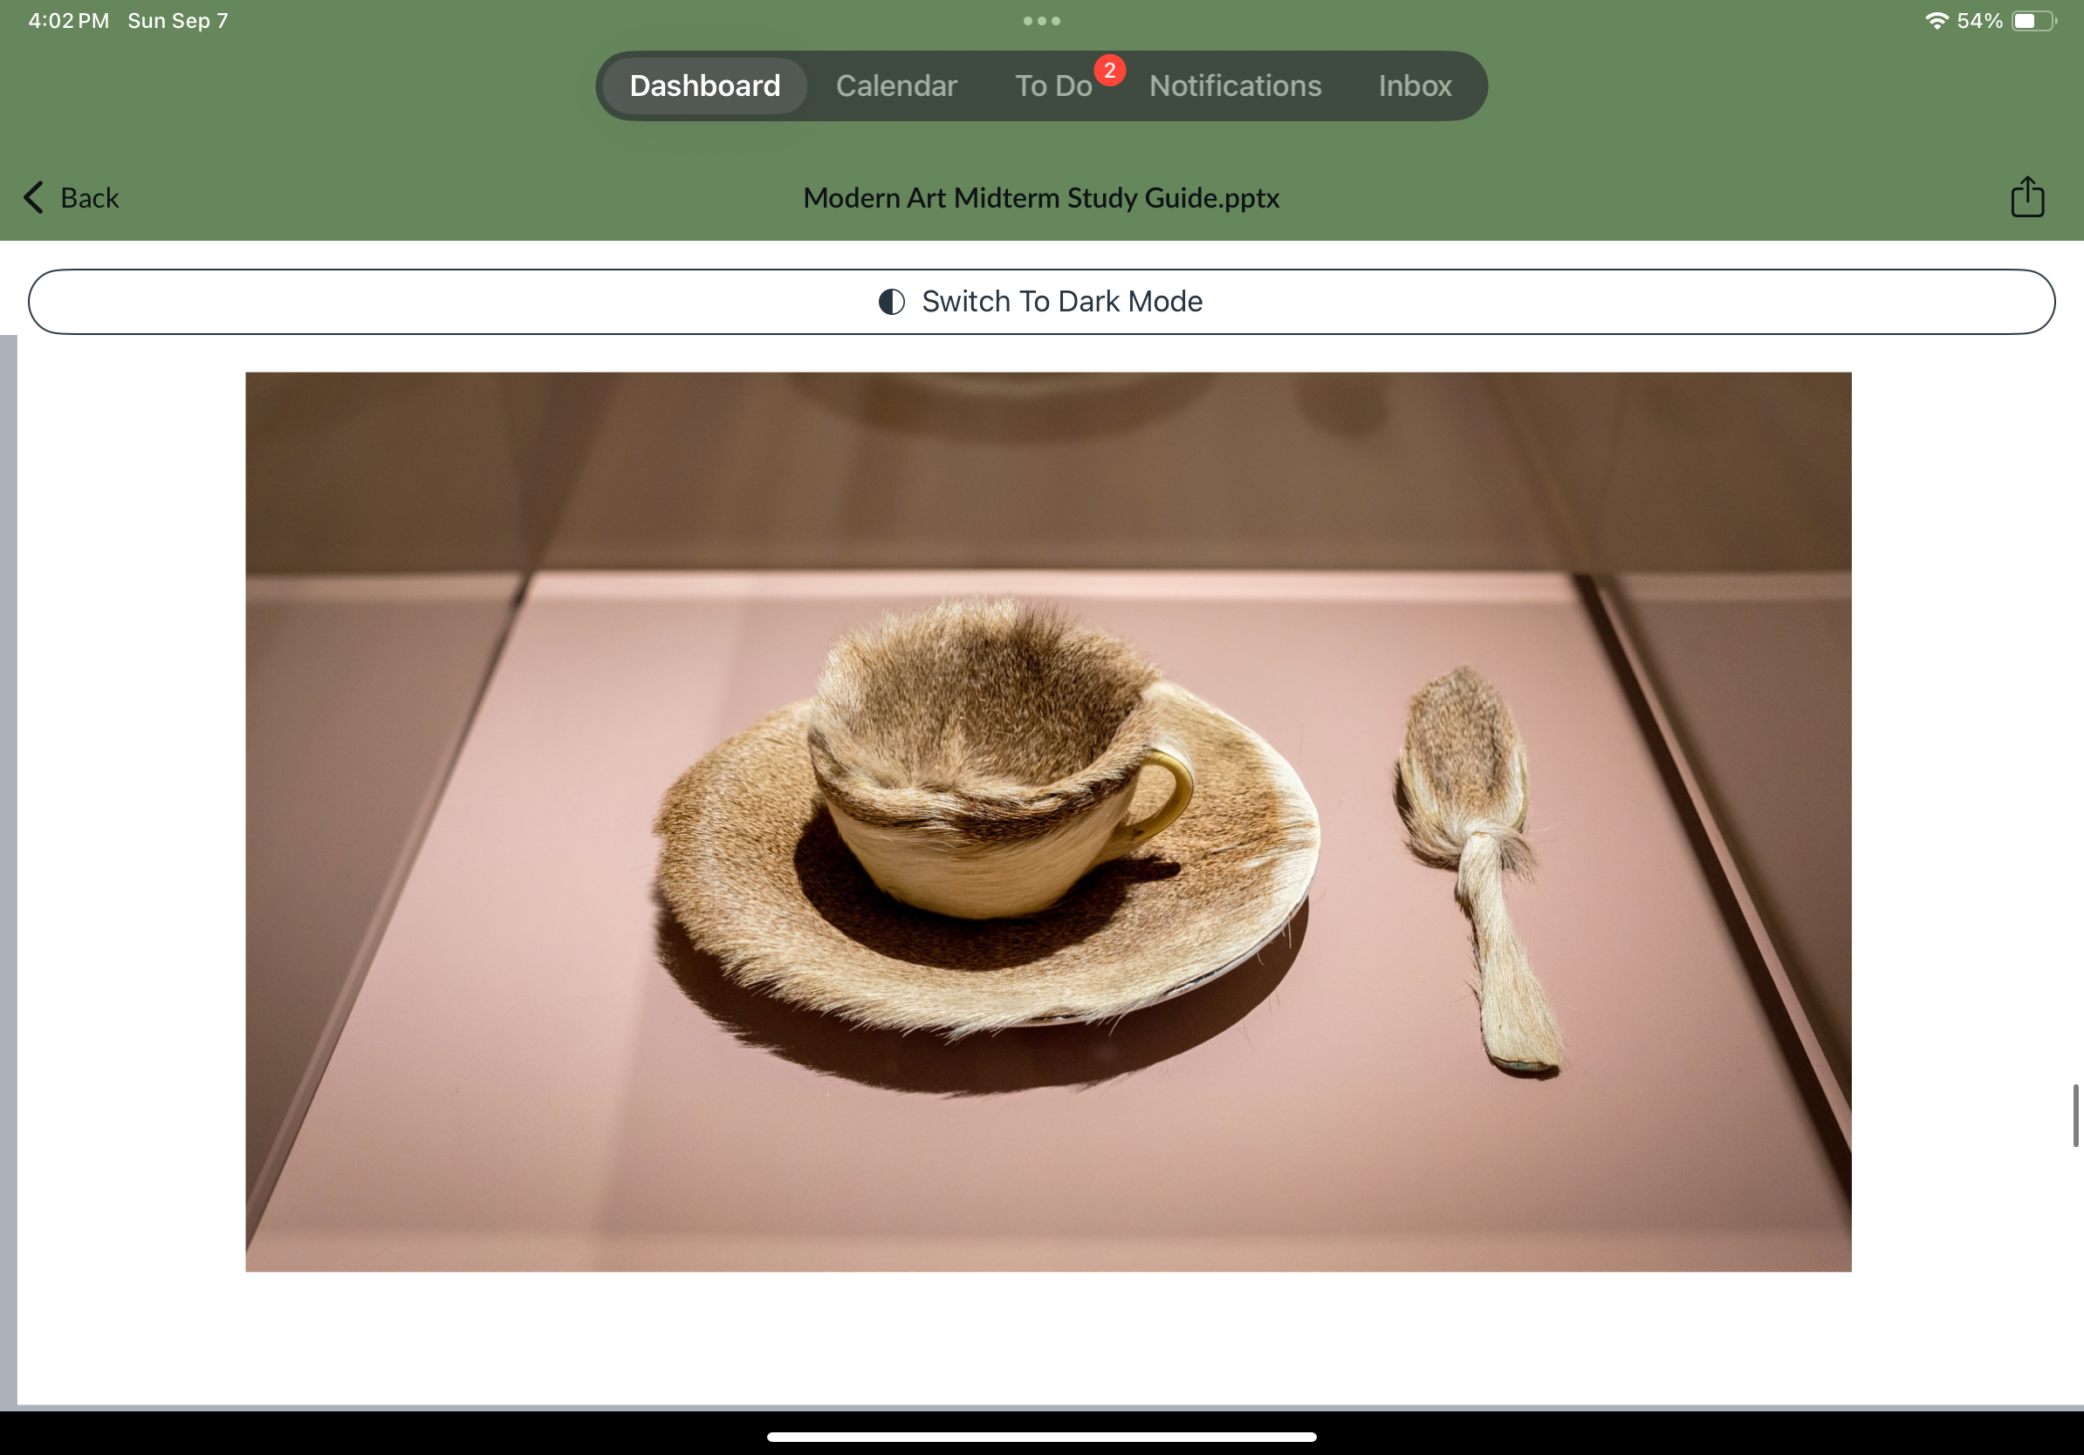The width and height of the screenshot is (2084, 1455).
Task: Tap the half-moon dark mode icon
Action: [891, 301]
